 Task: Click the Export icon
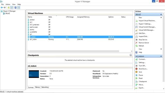136,88
